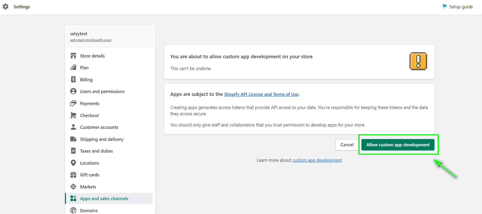The image size is (482, 214).
Task: Click the Store details storefront icon
Action: pos(73,56)
